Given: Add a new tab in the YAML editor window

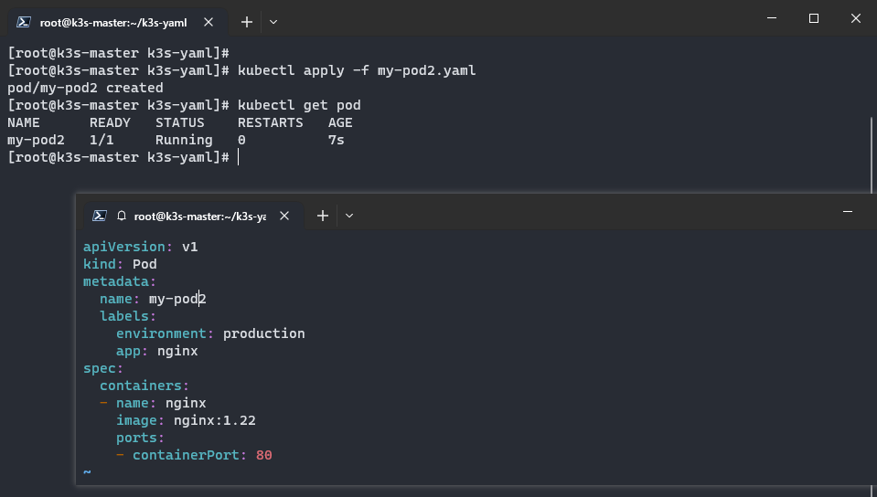Looking at the screenshot, I should (x=322, y=216).
